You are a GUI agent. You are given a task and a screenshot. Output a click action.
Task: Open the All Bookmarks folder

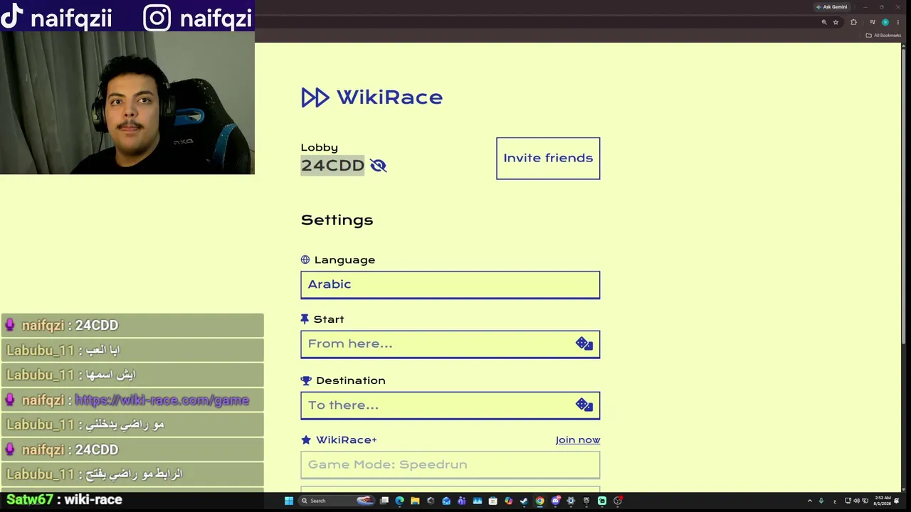[x=883, y=36]
